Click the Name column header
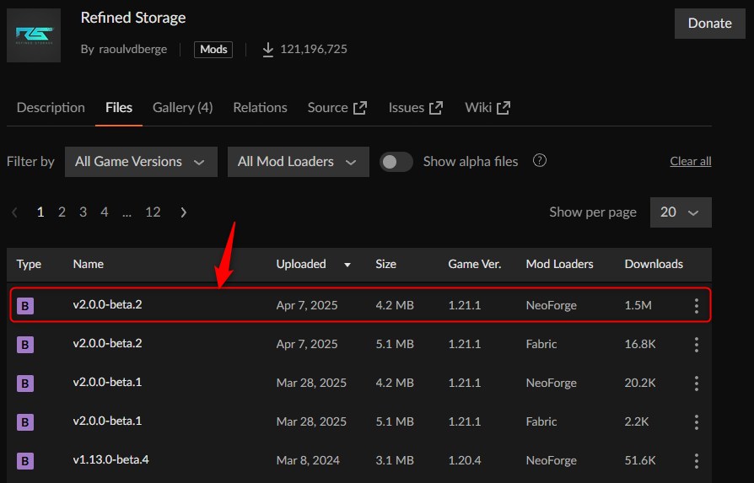 click(x=89, y=264)
